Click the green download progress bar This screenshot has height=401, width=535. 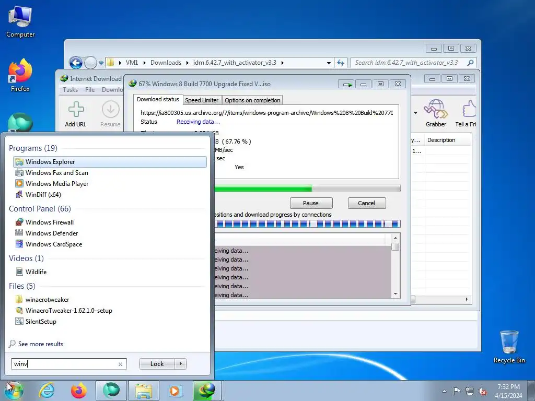point(307,188)
